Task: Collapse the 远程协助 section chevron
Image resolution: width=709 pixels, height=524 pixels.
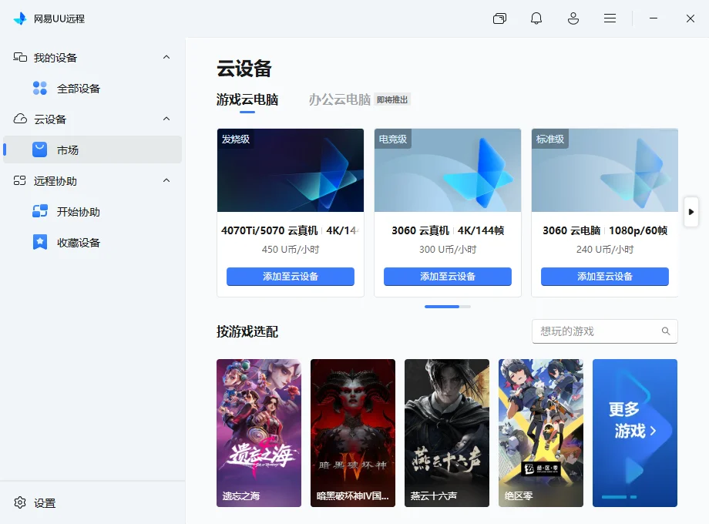Action: coord(166,181)
